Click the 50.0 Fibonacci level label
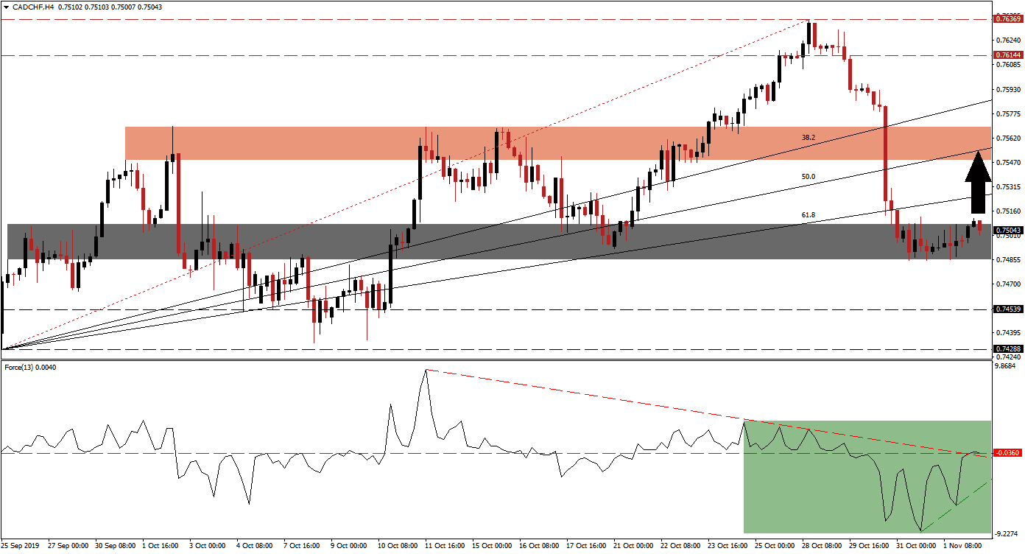This screenshot has width=1025, height=554. 810,177
